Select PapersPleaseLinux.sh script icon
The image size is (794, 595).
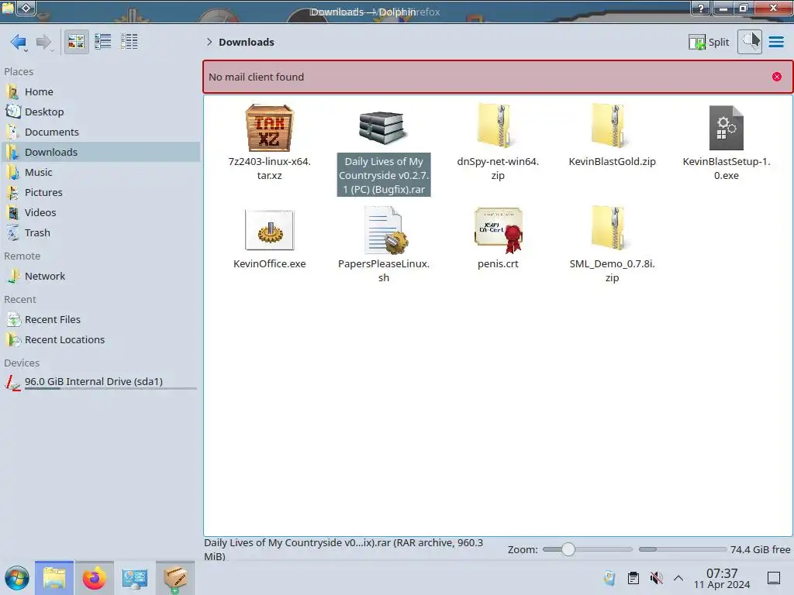pyautogui.click(x=386, y=230)
